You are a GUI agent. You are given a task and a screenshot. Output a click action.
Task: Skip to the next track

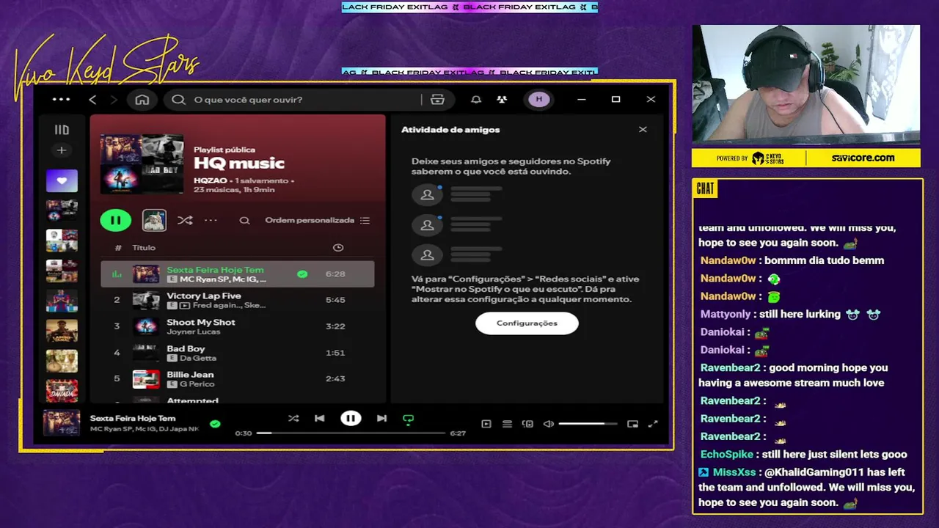point(381,419)
